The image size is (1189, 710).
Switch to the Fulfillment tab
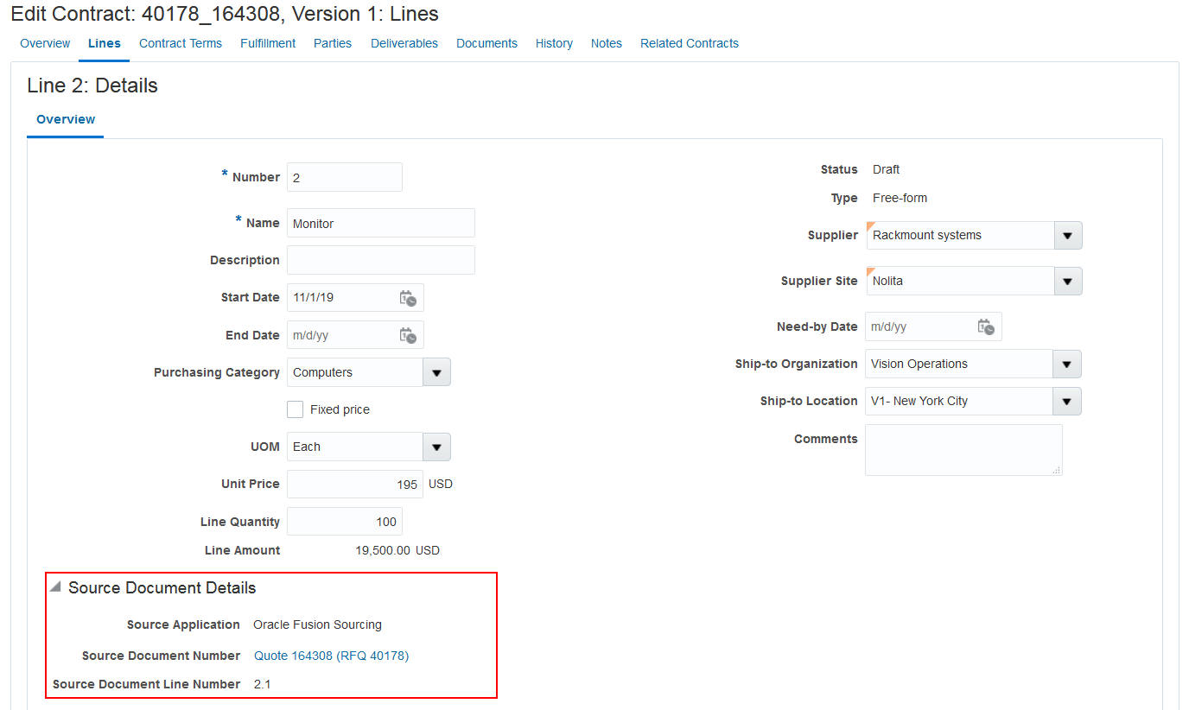[x=268, y=43]
